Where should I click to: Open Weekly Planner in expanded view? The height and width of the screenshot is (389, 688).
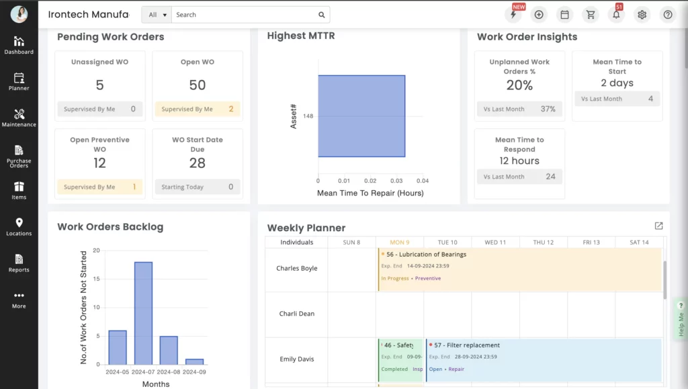tap(658, 226)
